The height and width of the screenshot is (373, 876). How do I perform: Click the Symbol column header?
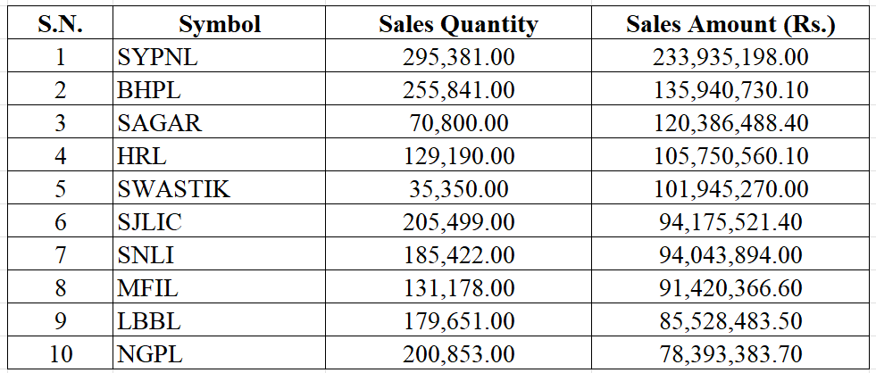pos(219,24)
